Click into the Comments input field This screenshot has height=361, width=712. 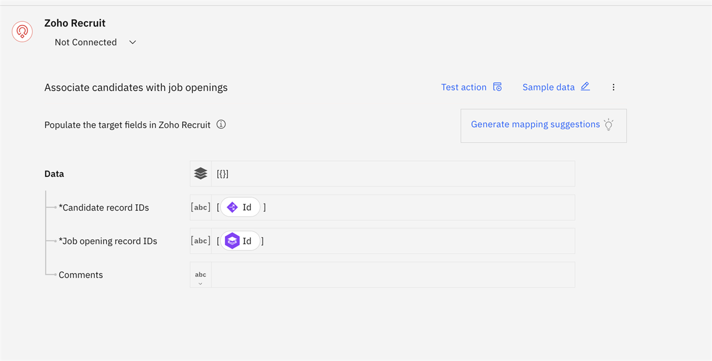click(392, 275)
